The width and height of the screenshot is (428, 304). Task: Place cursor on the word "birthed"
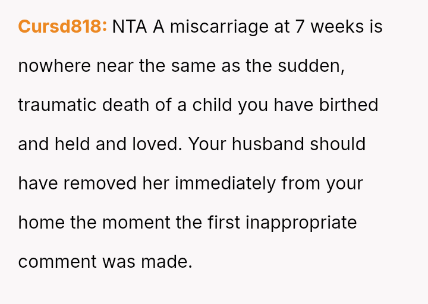pyautogui.click(x=349, y=105)
